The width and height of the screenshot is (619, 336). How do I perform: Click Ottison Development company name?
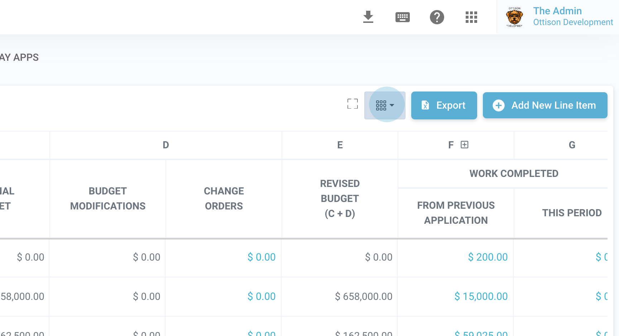573,22
